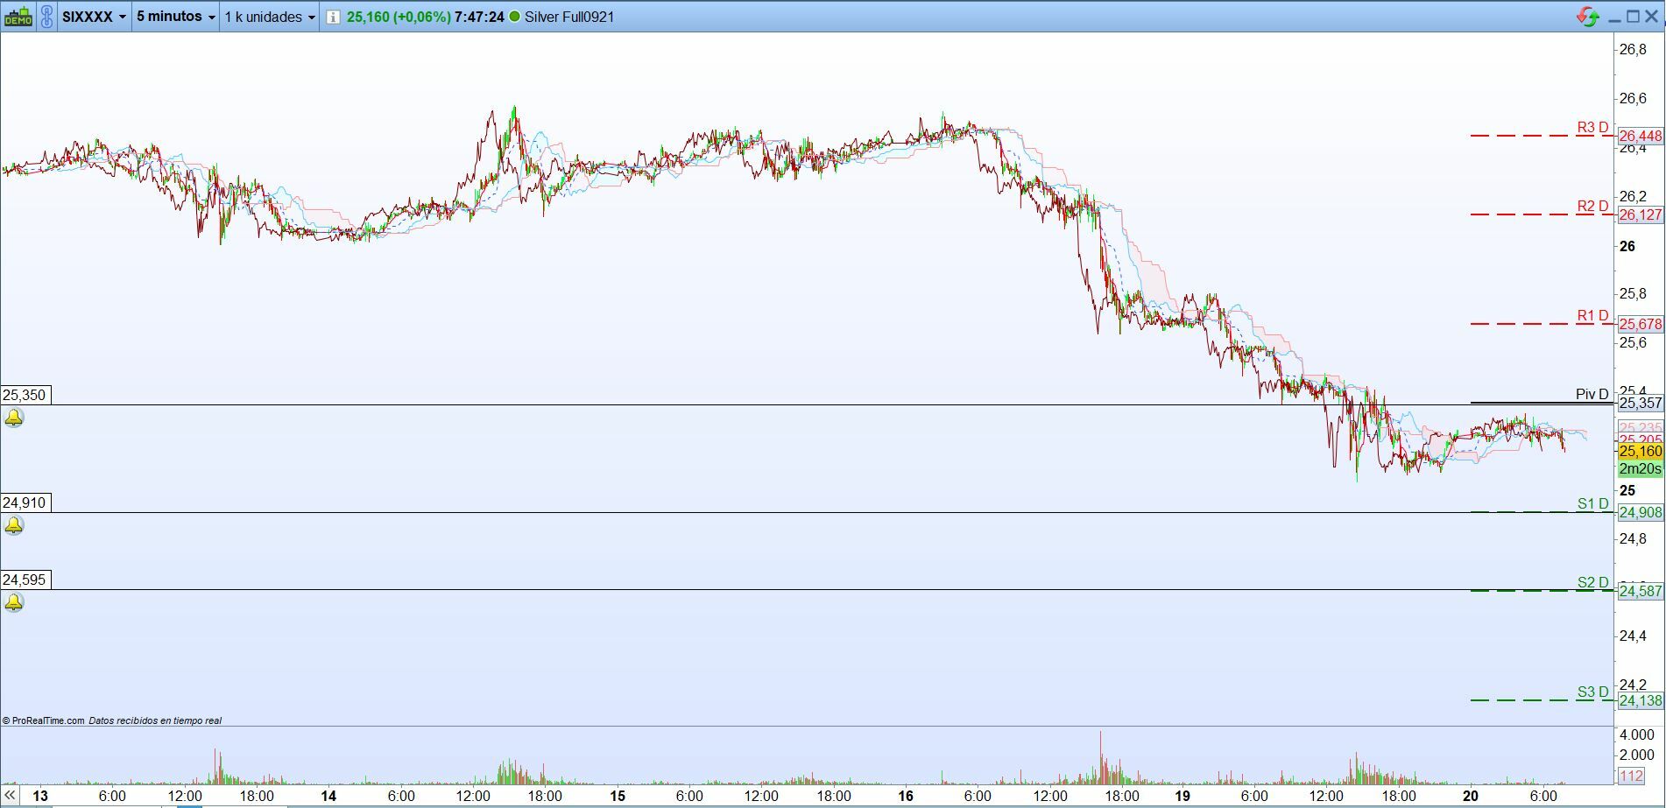Click the DEMO trading mode icon

pyautogui.click(x=18, y=17)
